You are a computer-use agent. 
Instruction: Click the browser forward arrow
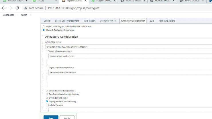click(x=10, y=8)
